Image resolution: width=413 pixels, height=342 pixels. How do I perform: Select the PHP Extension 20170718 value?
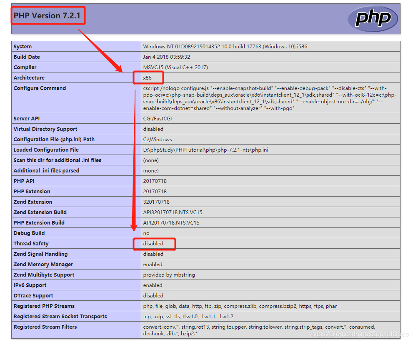click(x=155, y=192)
